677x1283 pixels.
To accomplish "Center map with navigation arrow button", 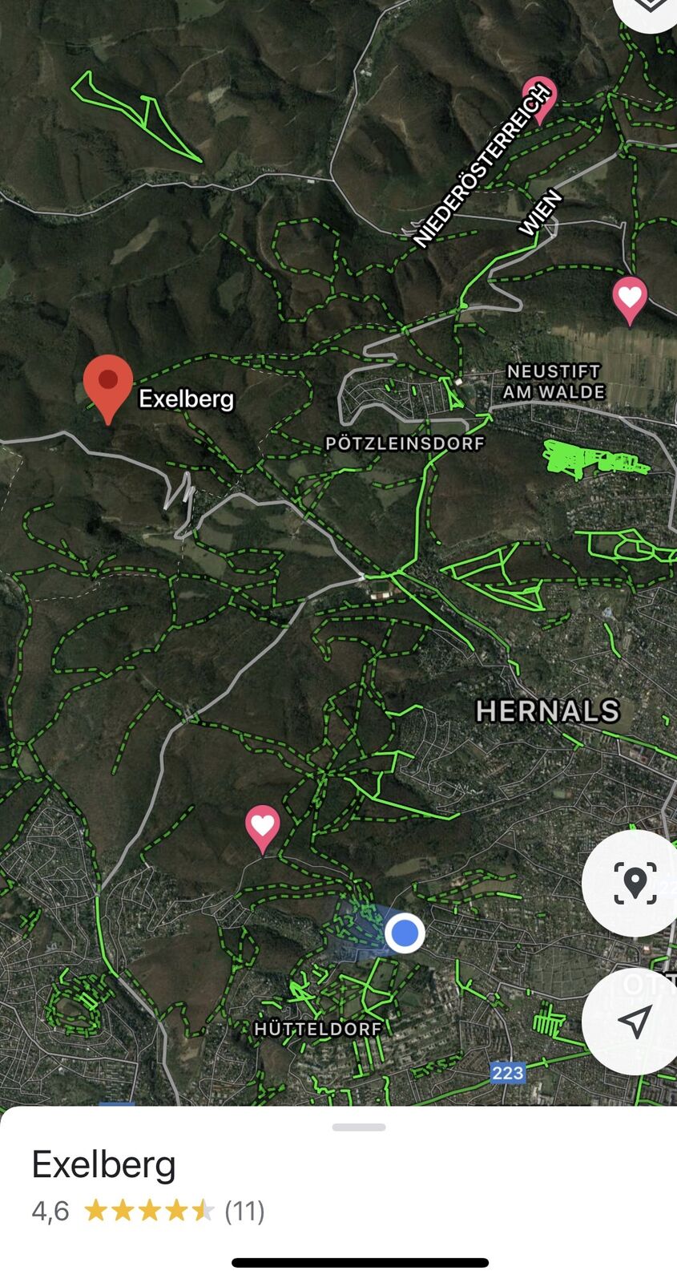I will 635,1022.
